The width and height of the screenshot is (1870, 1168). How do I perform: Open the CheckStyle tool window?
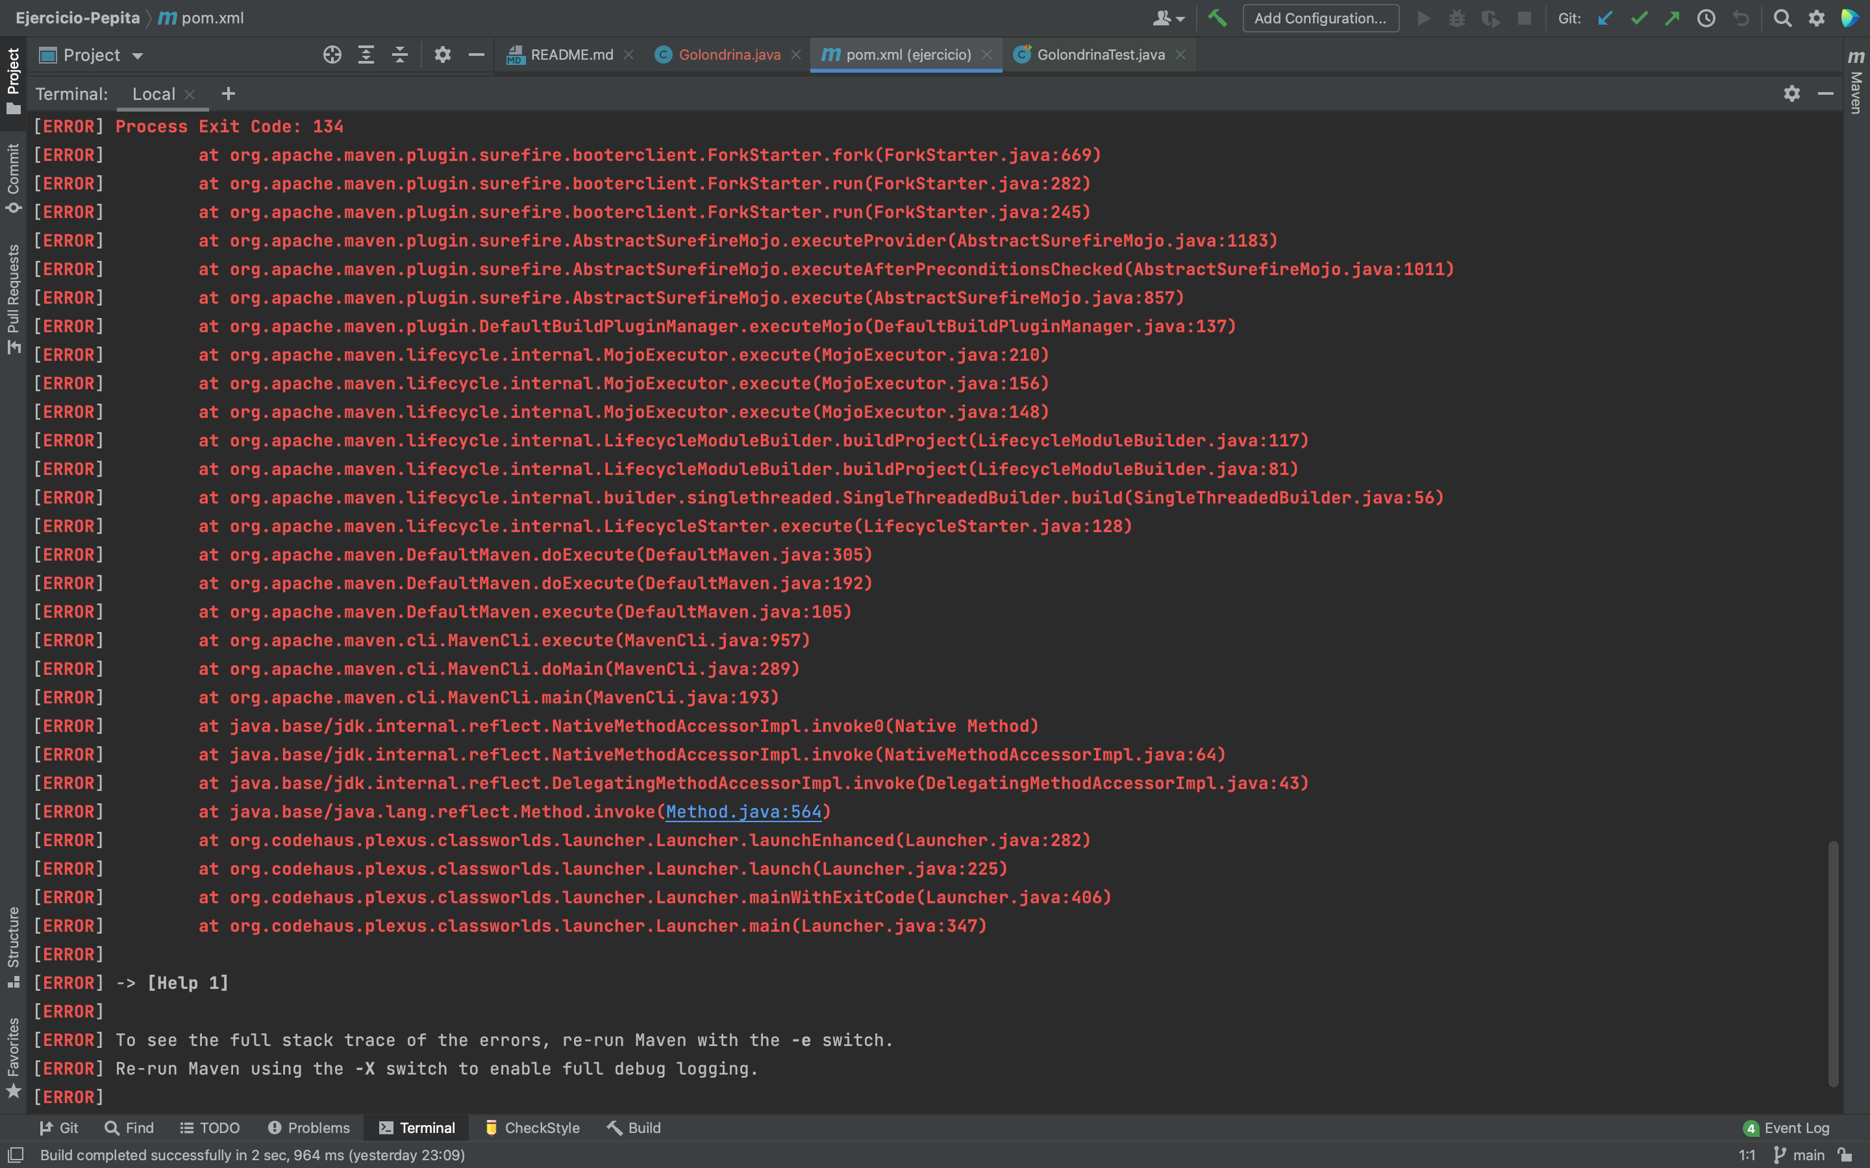point(532,1128)
